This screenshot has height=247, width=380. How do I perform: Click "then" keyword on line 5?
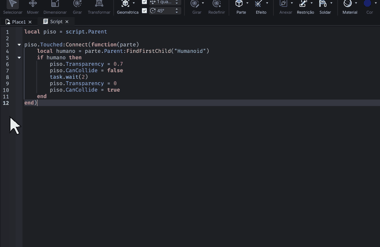75,57
